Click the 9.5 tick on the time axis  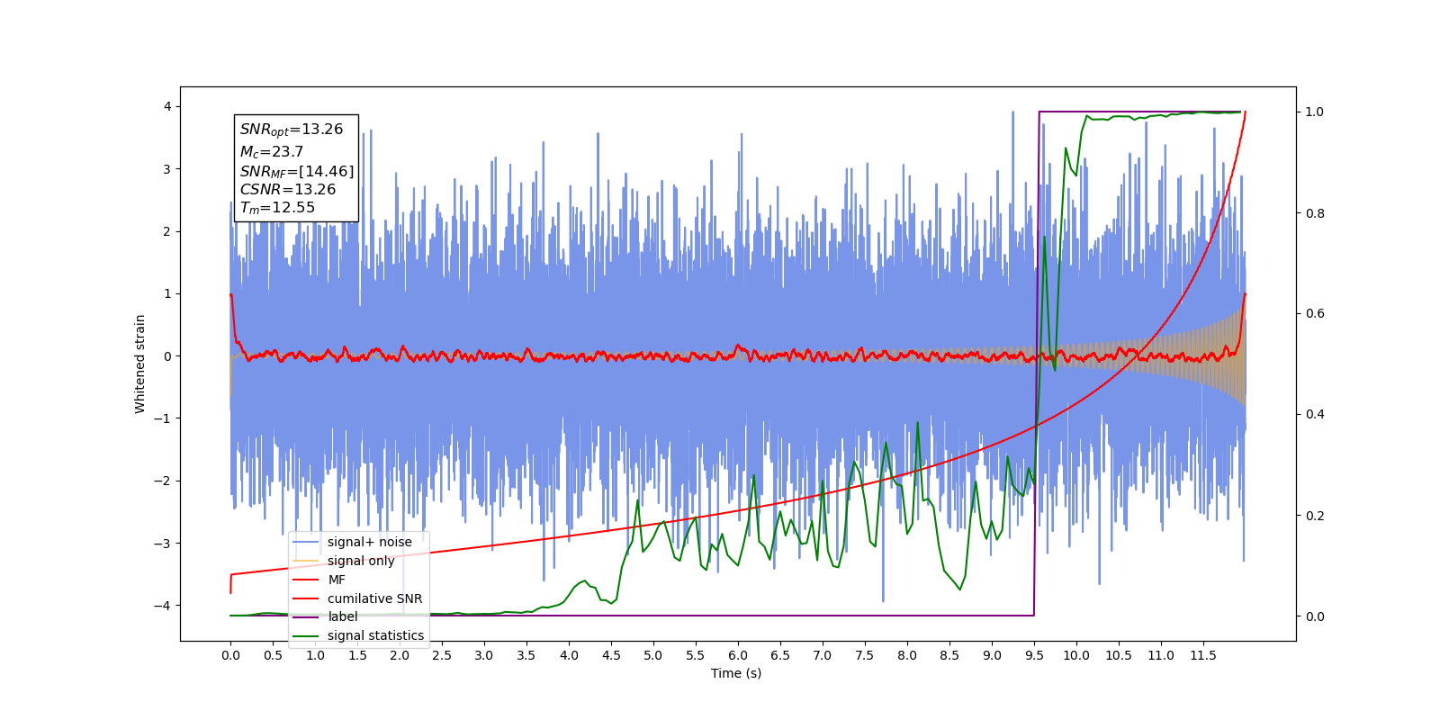(x=1034, y=655)
